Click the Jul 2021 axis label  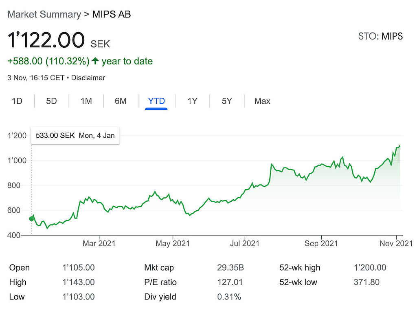tap(245, 244)
